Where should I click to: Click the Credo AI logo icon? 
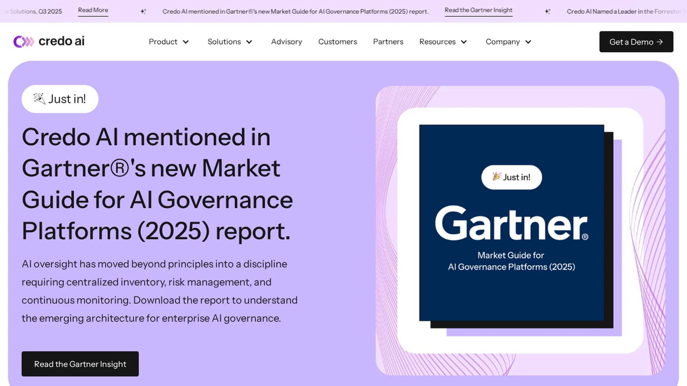click(24, 41)
